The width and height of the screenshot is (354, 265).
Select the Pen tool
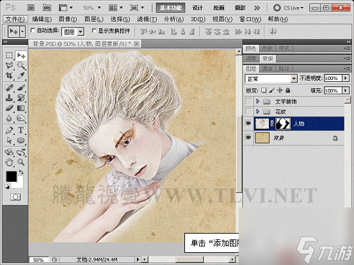click(x=9, y=130)
